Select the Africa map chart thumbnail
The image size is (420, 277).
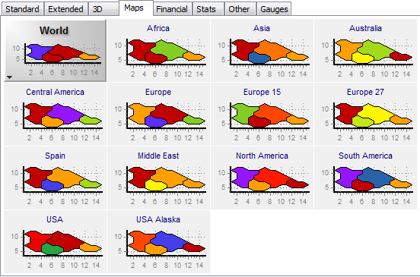tap(158, 51)
